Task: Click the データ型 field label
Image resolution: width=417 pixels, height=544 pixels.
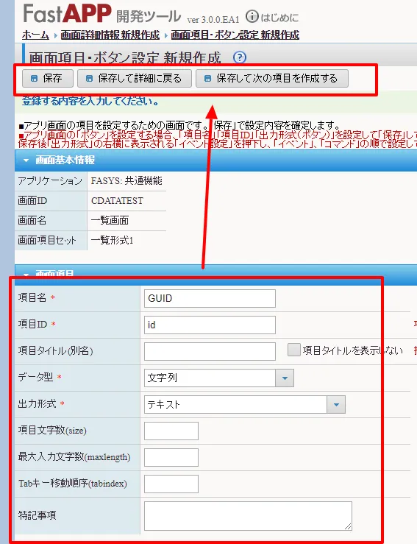Action: pos(35,377)
